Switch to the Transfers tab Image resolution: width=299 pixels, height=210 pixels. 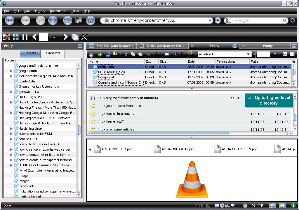pos(53,53)
